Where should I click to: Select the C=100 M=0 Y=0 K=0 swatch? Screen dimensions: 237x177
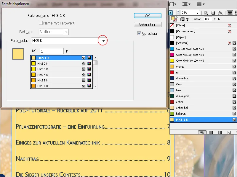[203, 49]
